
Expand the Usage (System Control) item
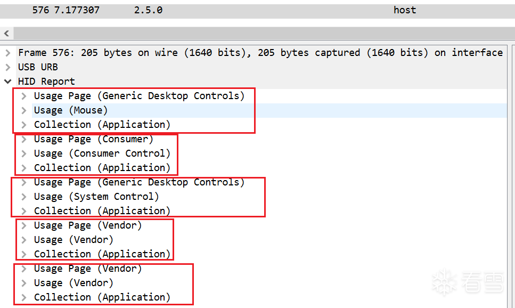(x=23, y=197)
